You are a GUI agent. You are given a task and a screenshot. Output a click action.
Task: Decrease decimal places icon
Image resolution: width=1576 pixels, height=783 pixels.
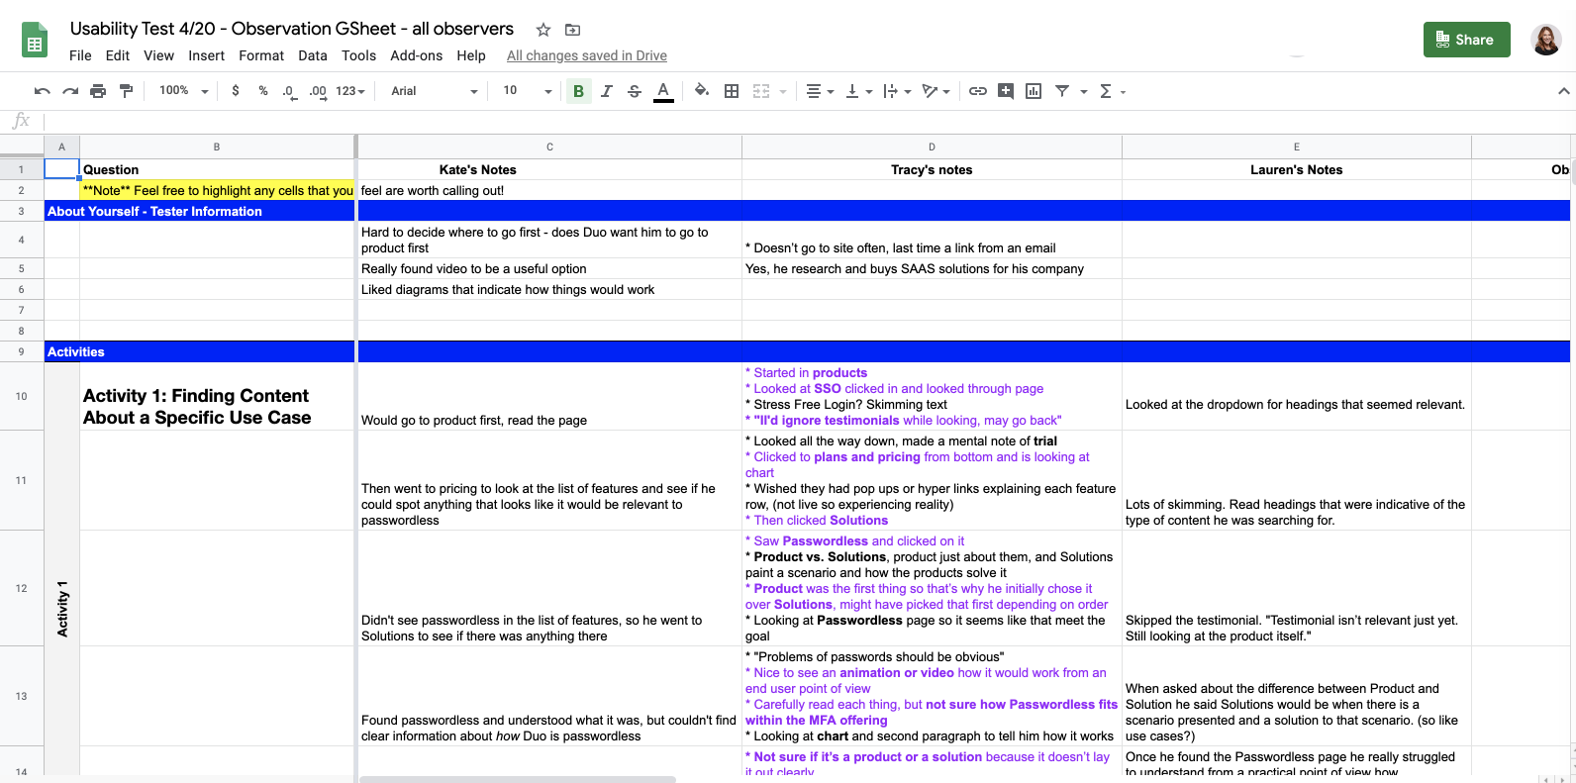pyautogui.click(x=288, y=91)
